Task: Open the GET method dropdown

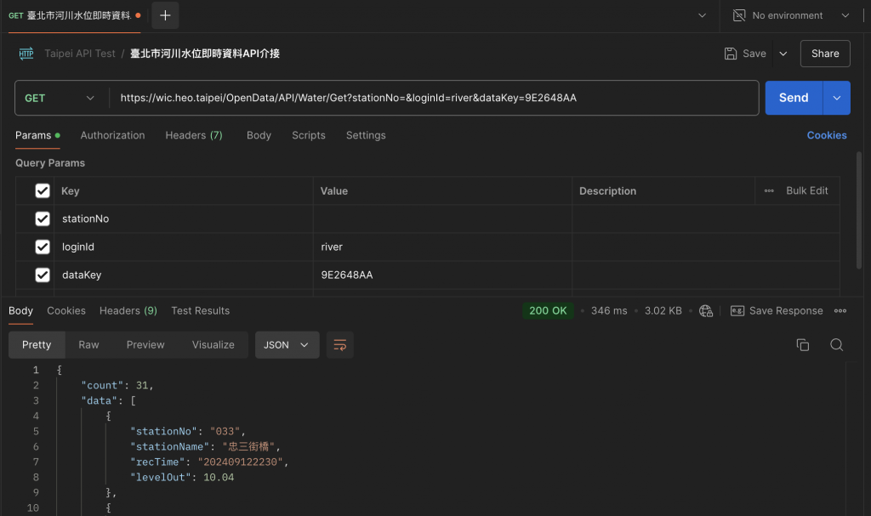Action: tap(60, 98)
